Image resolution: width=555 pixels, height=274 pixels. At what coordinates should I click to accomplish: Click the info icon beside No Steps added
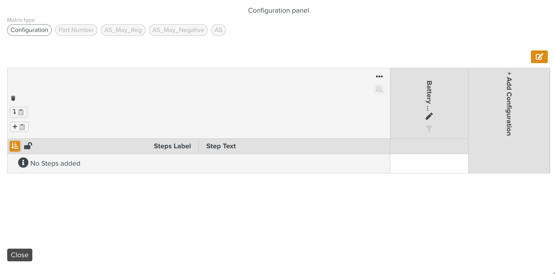23,163
